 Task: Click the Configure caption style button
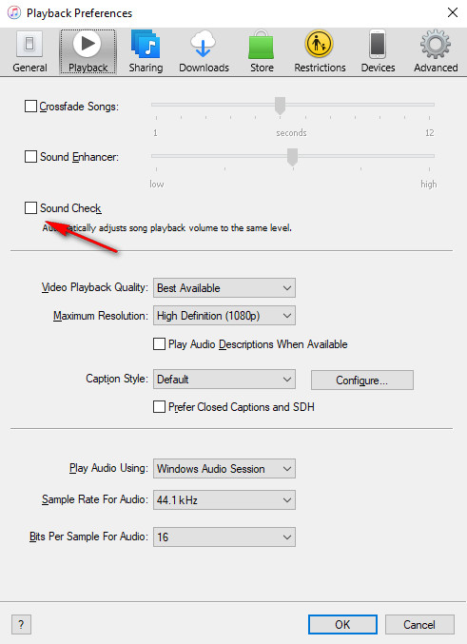(x=361, y=381)
